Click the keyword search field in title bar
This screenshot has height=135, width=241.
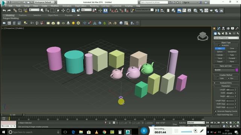(x=154, y=2)
